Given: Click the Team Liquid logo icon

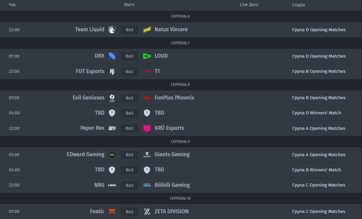Looking at the screenshot, I should point(112,30).
